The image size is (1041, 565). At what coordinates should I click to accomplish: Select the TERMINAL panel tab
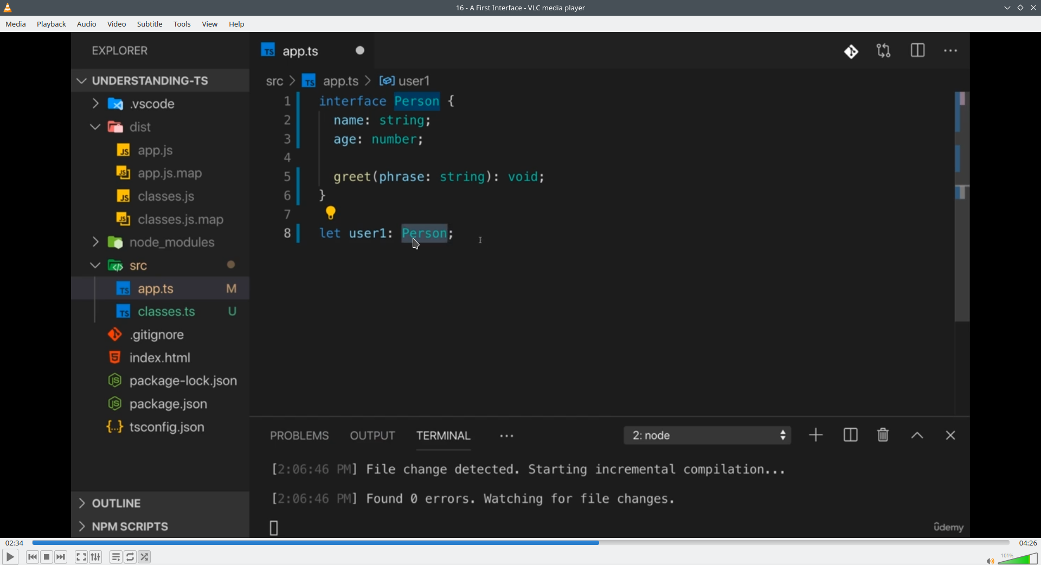tap(444, 436)
